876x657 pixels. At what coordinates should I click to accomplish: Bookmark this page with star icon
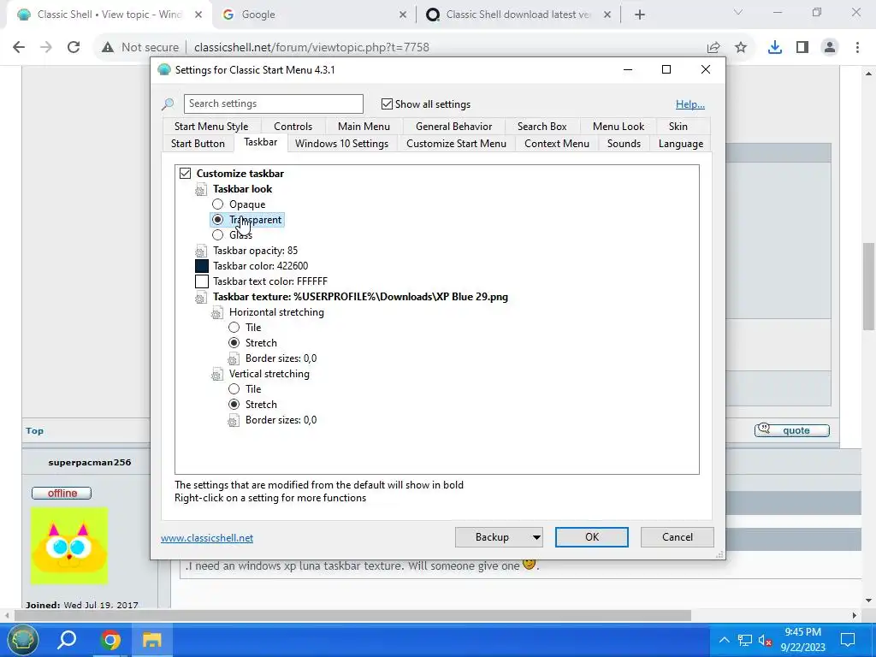click(741, 48)
